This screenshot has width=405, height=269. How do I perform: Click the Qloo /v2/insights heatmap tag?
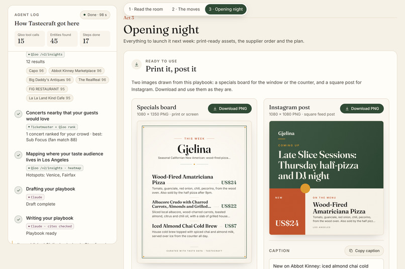pos(54,168)
